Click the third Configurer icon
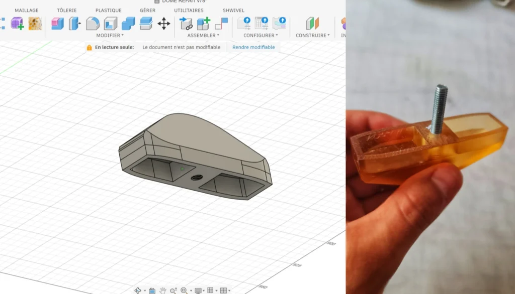The image size is (515, 294). pyautogui.click(x=279, y=24)
